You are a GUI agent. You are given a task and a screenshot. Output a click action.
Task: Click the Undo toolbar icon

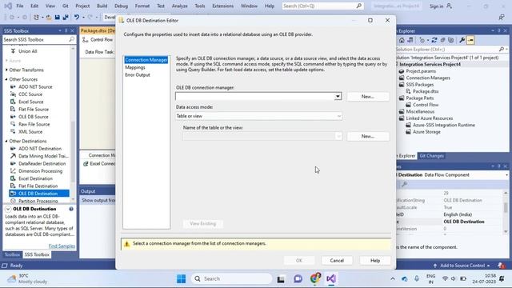point(77,18)
